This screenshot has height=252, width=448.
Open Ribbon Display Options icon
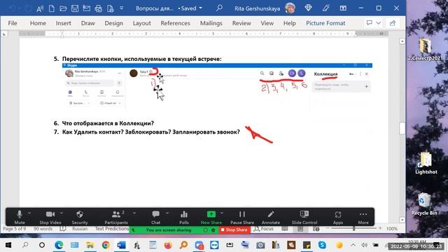[343, 8]
